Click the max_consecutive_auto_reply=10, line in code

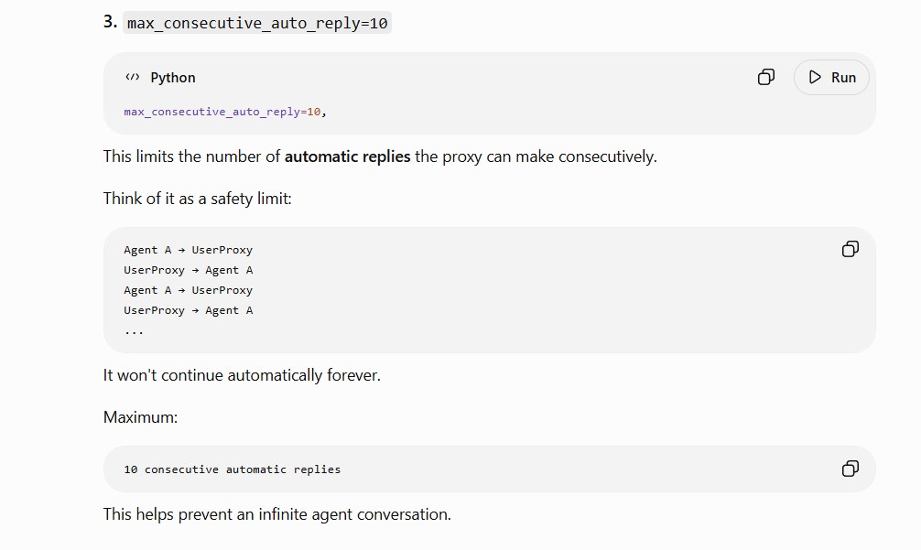click(x=225, y=112)
